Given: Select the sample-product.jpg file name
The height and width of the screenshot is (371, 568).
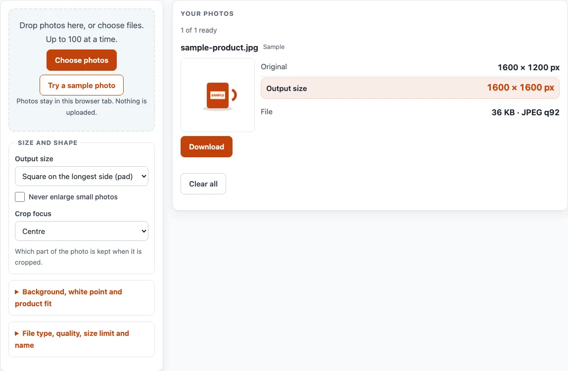Looking at the screenshot, I should pyautogui.click(x=219, y=47).
